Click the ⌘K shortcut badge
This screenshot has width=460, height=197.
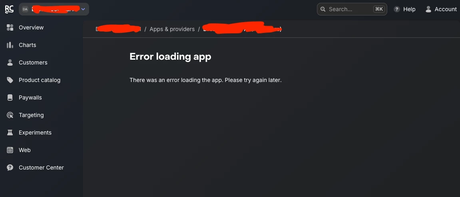379,9
